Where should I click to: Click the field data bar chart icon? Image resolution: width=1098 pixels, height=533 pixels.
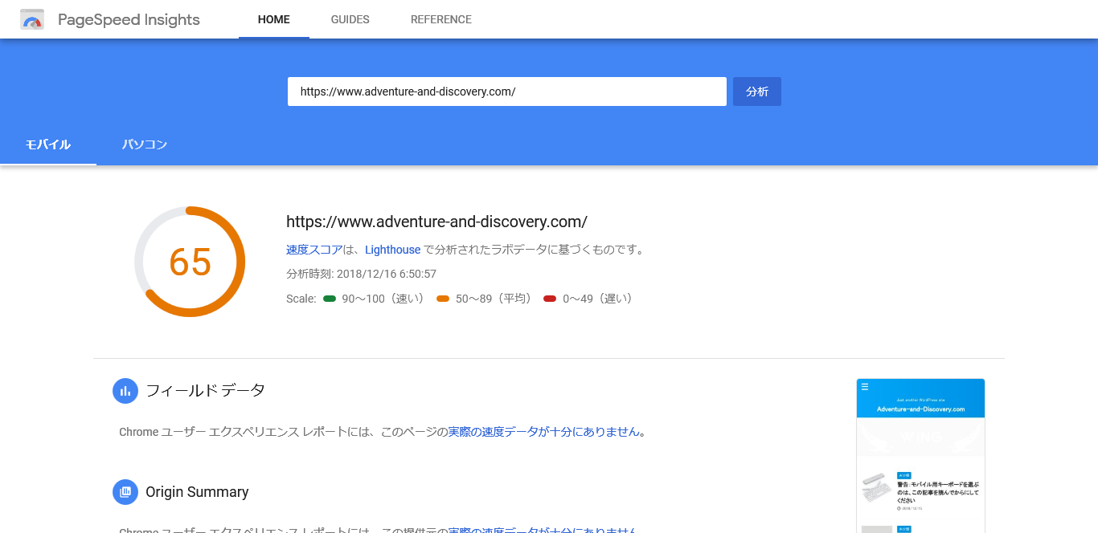[x=125, y=391]
